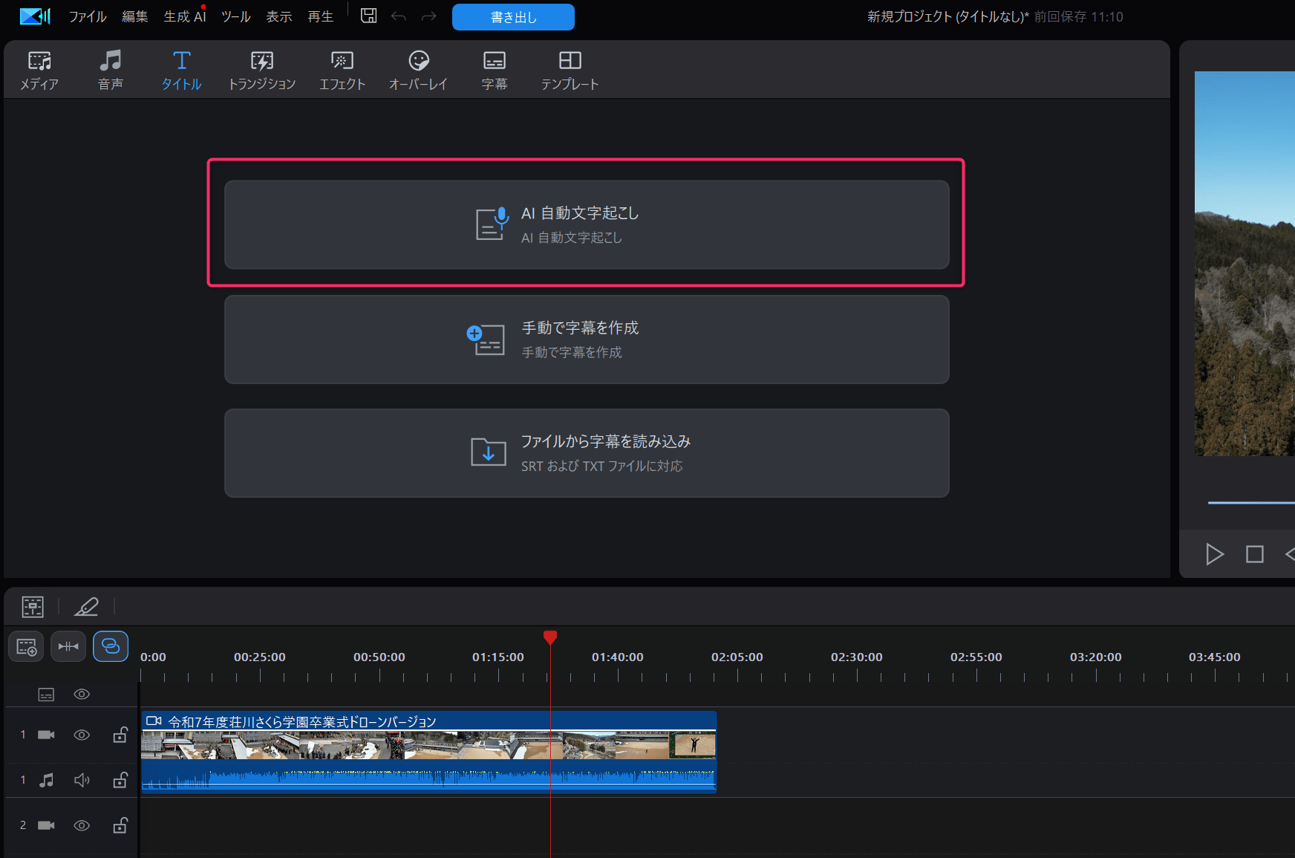
Task: Open the 生成 AI menu
Action: 185,16
